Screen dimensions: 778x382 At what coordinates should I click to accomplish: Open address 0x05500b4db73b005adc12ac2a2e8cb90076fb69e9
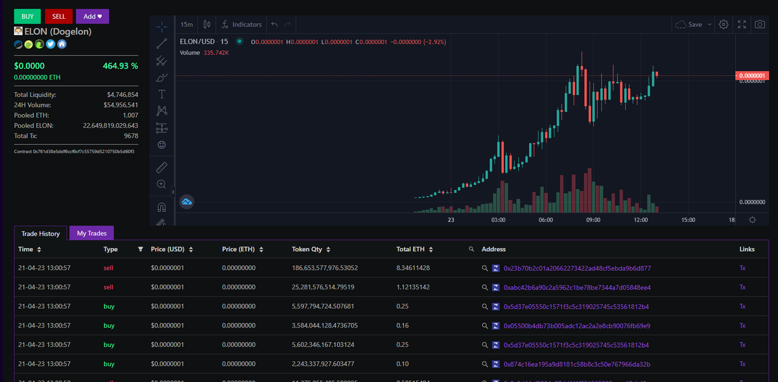coord(577,326)
